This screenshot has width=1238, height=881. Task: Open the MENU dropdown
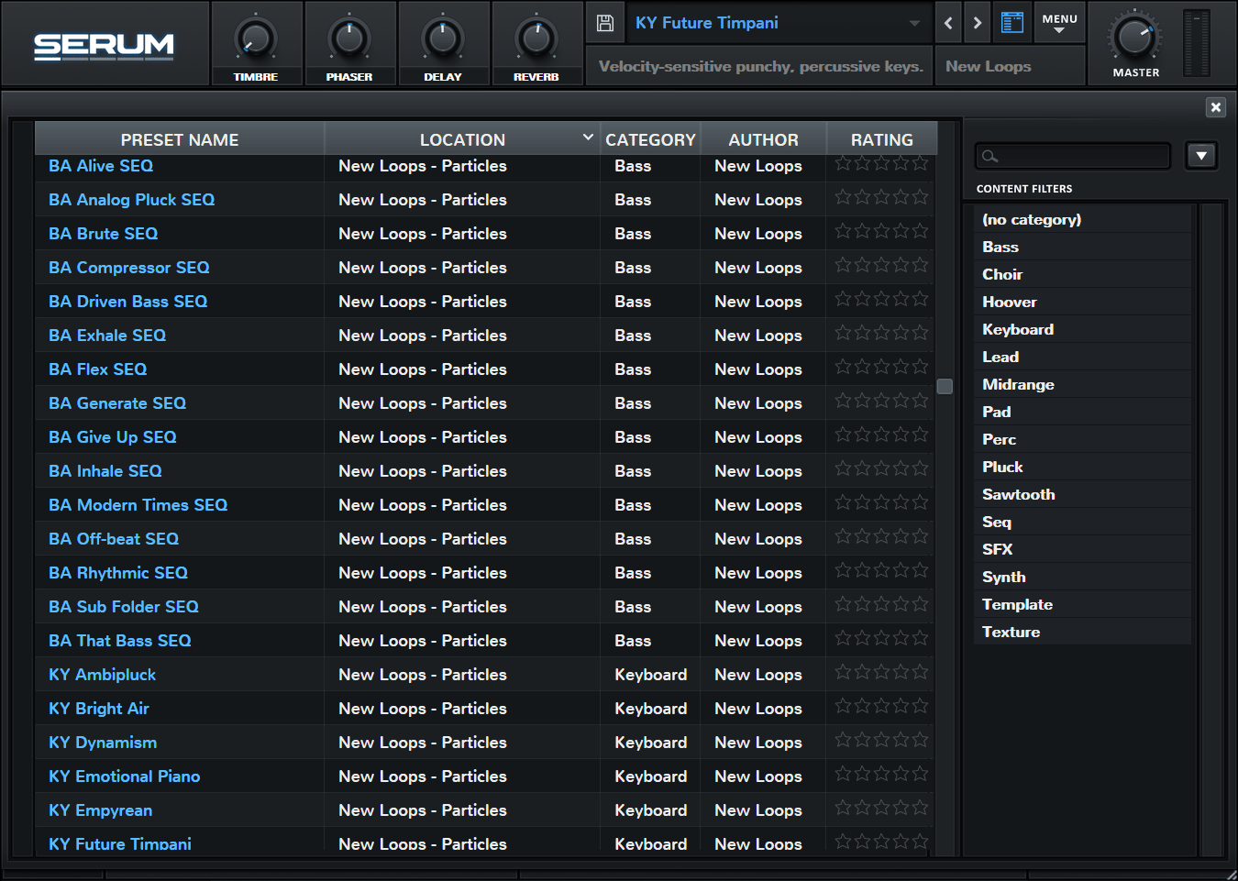pyautogui.click(x=1059, y=23)
